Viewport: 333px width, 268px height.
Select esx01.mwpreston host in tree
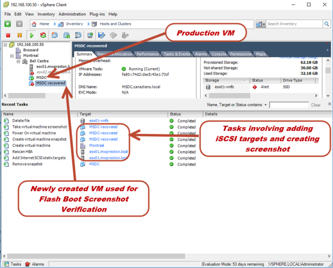click(53, 66)
